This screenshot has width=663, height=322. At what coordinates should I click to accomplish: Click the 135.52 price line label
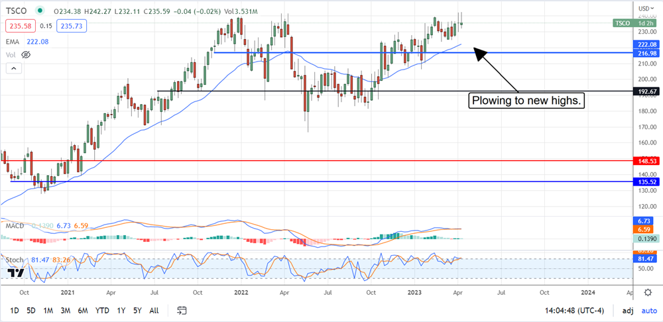coord(646,182)
